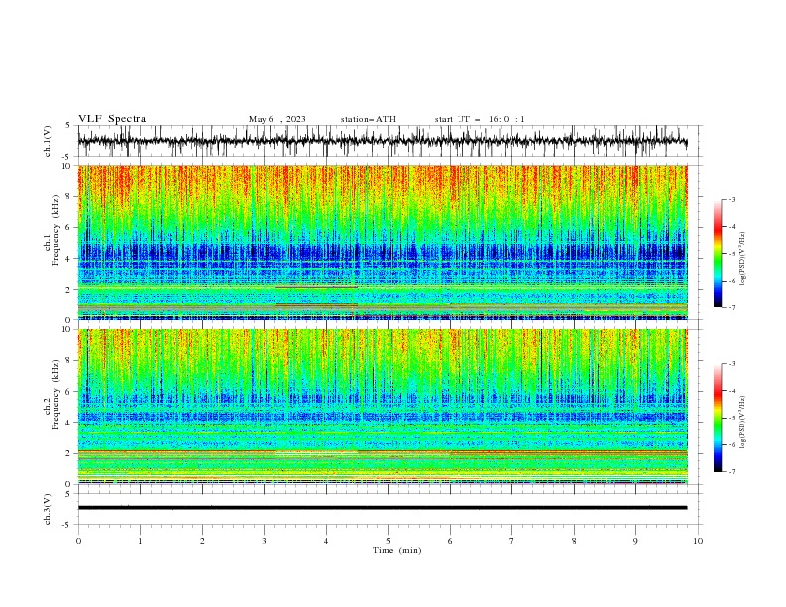Click the "10" kHz tick of ch.1 spectrogram
The height and width of the screenshot is (607, 786).
(x=67, y=166)
